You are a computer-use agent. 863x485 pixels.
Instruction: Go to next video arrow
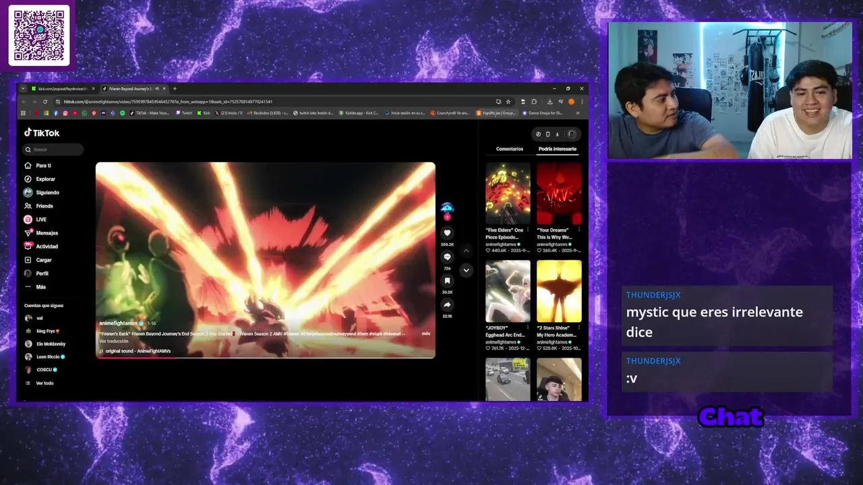pos(466,270)
